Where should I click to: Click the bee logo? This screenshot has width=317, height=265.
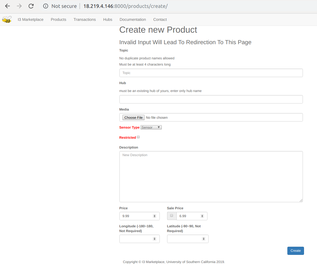7,19
